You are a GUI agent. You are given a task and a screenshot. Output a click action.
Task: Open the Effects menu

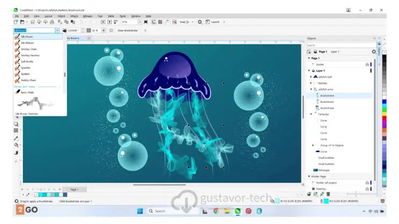[x=74, y=16]
